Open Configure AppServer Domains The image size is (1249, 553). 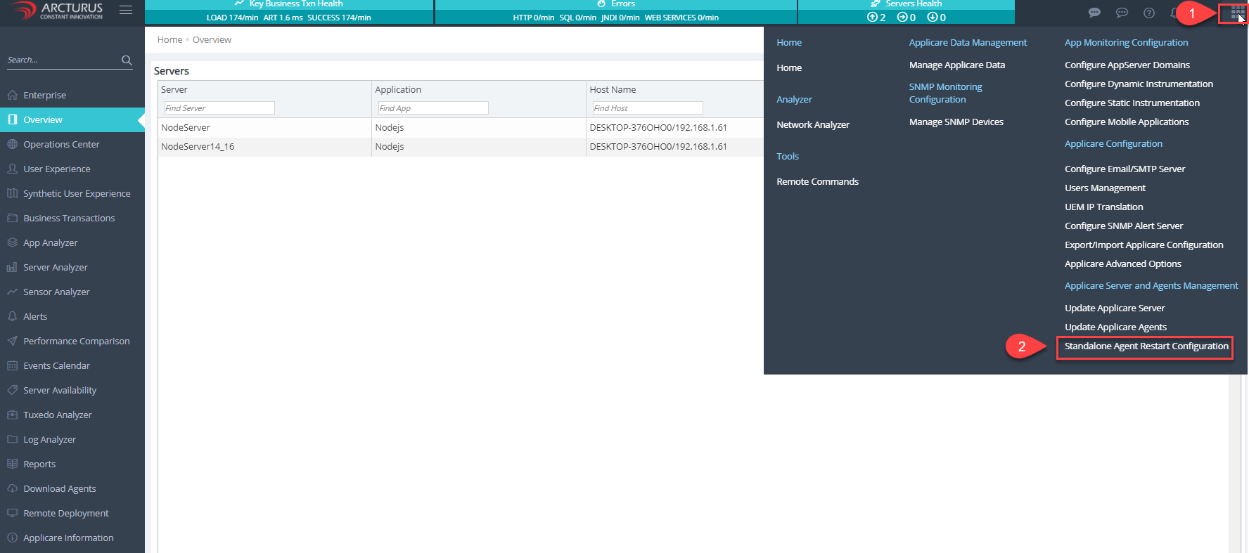pyautogui.click(x=1127, y=65)
